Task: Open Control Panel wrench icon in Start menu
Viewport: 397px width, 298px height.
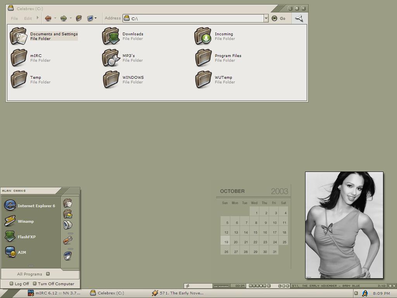Action: 67,241
